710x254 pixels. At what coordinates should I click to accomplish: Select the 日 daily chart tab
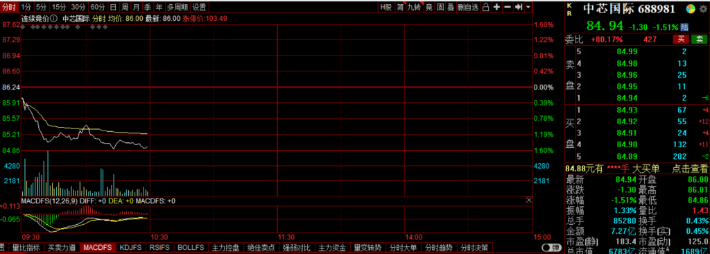point(113,7)
